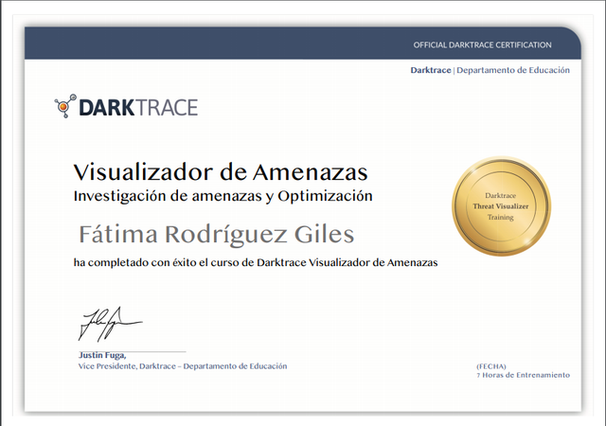The image size is (606, 426).
Task: Click the gold Threat Visualizer Training medal
Action: (501, 206)
